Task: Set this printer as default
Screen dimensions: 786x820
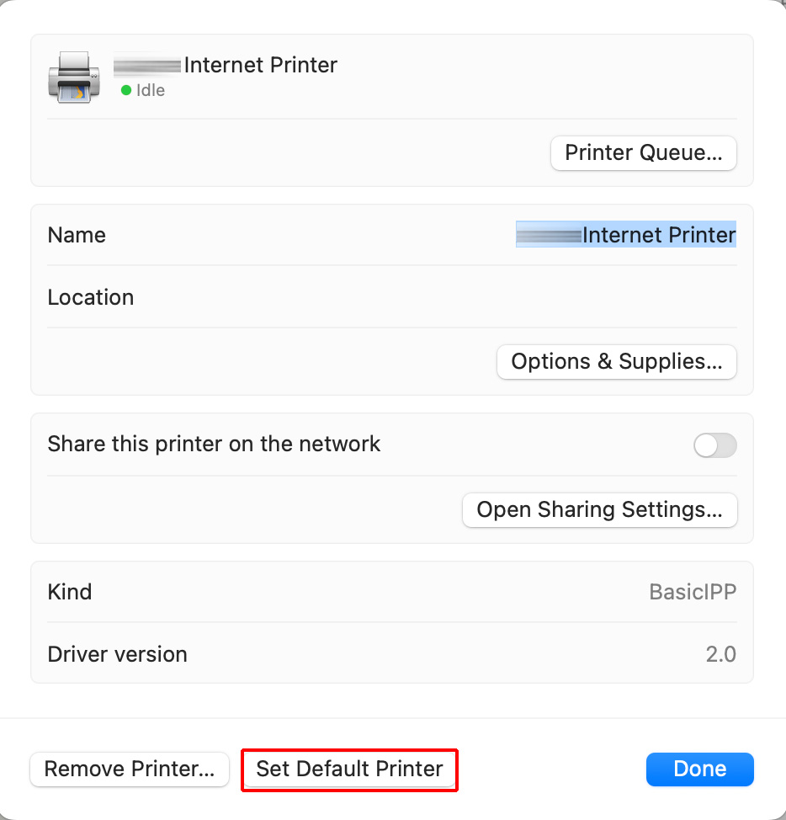Action: click(x=349, y=769)
